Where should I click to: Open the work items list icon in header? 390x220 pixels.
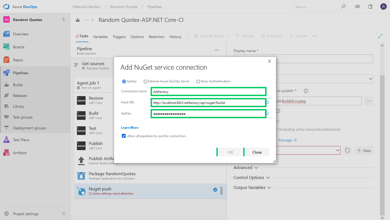[x=357, y=7]
